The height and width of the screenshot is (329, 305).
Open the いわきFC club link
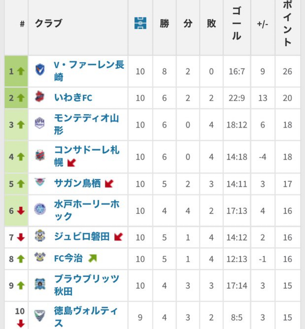(73, 98)
